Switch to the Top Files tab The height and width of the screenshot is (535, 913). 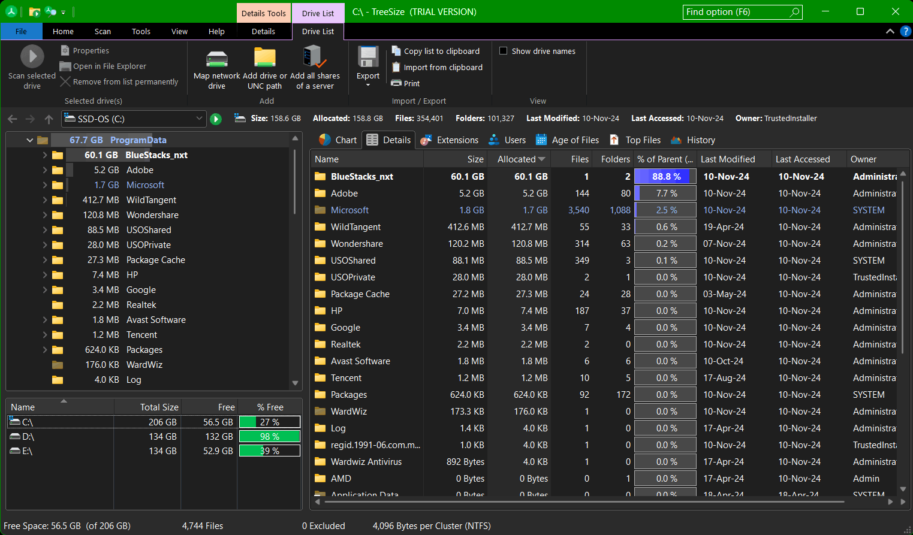point(635,140)
